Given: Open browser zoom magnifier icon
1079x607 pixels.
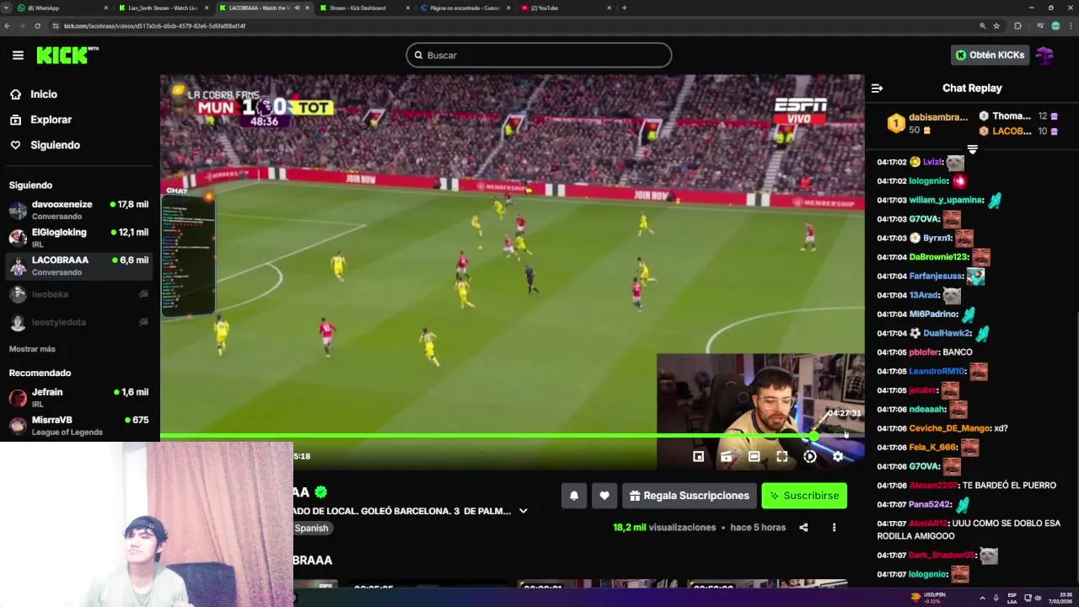Looking at the screenshot, I should tap(982, 26).
